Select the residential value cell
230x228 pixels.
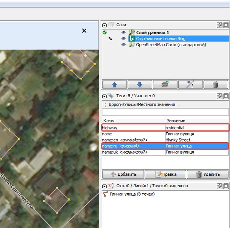[x=197, y=128]
